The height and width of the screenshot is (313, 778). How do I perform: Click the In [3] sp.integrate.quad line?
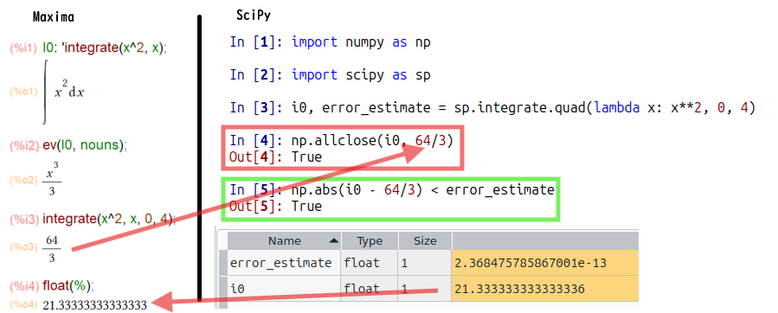tap(492, 107)
